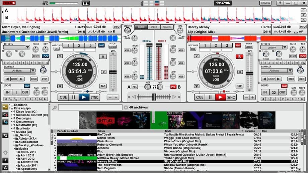Click waveform zoom level 3 button
Image resolution: width=308 pixels, height=173 pixels.
point(304,20)
